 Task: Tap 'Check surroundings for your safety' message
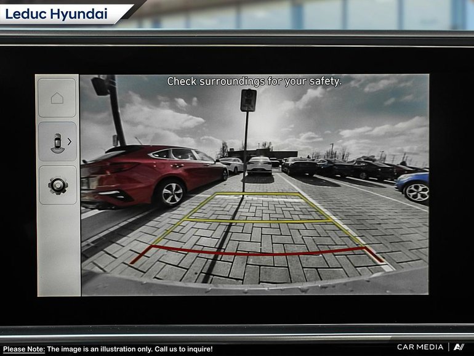pyautogui.click(x=254, y=81)
